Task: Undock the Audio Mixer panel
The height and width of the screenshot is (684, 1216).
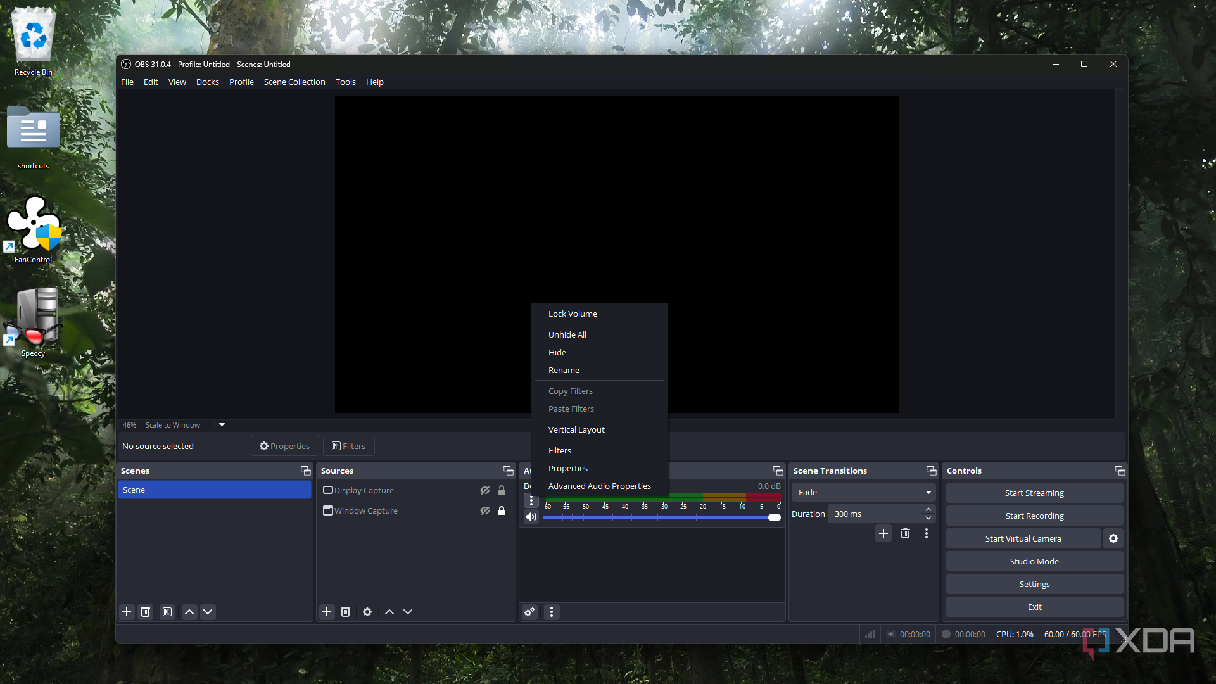Action: tap(778, 471)
